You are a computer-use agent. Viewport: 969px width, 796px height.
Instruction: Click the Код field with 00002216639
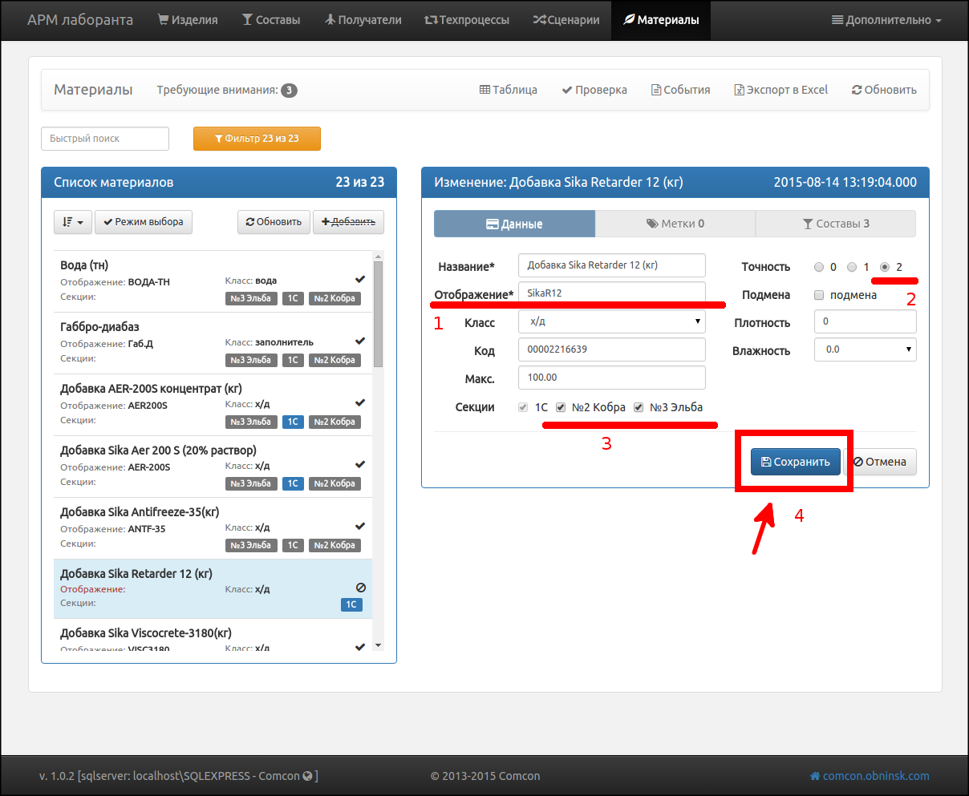coord(612,350)
